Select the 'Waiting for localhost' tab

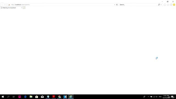click(x=11, y=8)
